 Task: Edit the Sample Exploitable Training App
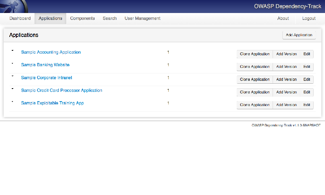(307, 105)
